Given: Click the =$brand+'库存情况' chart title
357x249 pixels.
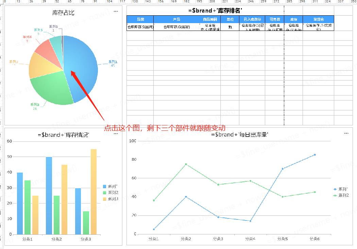Looking at the screenshot, I should tap(63, 135).
